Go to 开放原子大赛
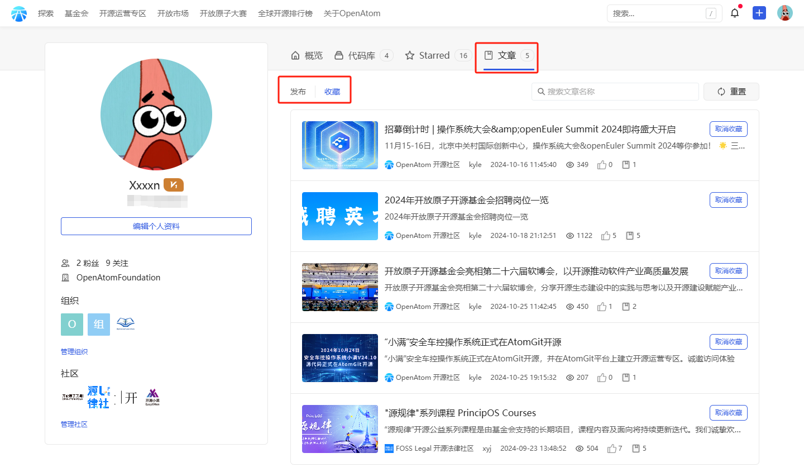This screenshot has height=472, width=804. click(x=223, y=13)
